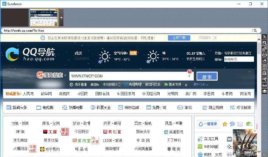Open 新闻头条 category

[17, 107]
